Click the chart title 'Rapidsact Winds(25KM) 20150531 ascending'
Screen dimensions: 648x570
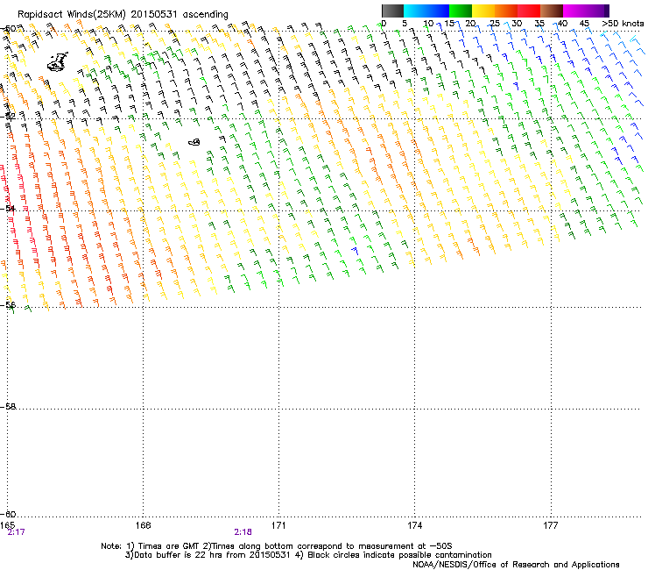click(x=123, y=15)
